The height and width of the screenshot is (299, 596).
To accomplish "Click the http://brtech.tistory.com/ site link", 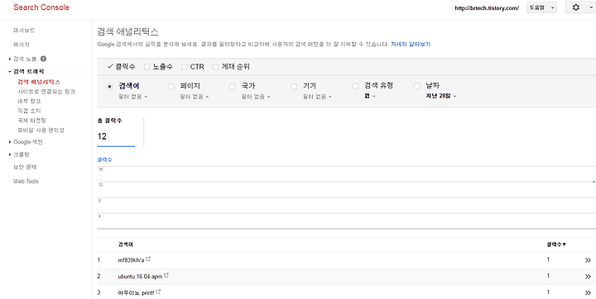I will tap(487, 8).
